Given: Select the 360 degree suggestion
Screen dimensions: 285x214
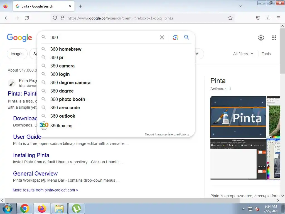Looking at the screenshot, I should pos(116,91).
